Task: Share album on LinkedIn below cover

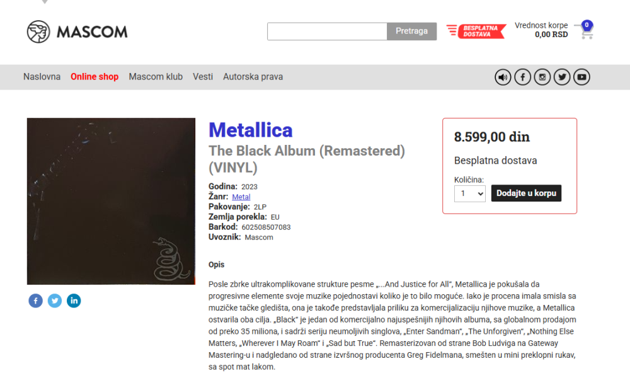Action: 74,300
